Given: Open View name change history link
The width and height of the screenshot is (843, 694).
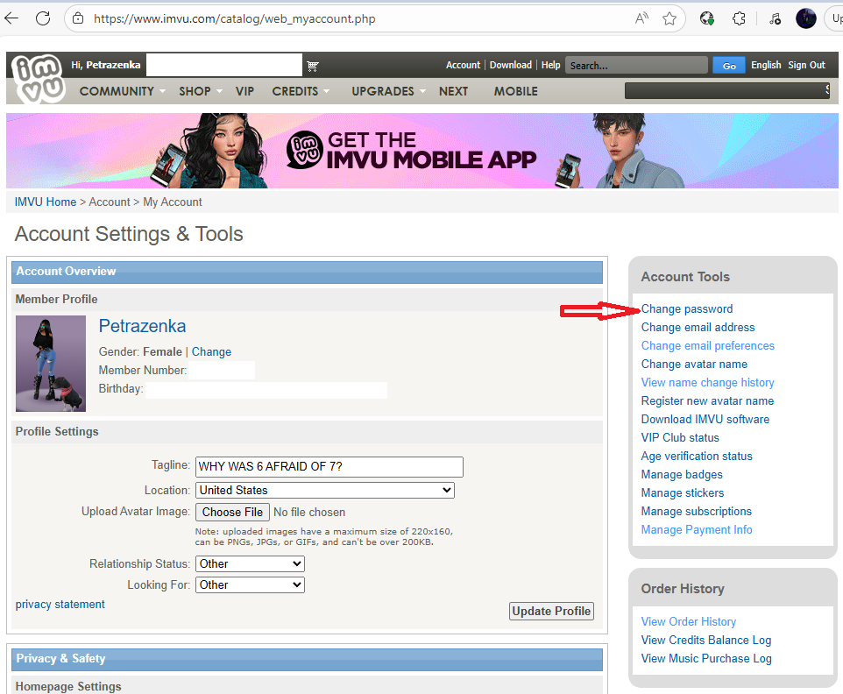Looking at the screenshot, I should pyautogui.click(x=707, y=382).
